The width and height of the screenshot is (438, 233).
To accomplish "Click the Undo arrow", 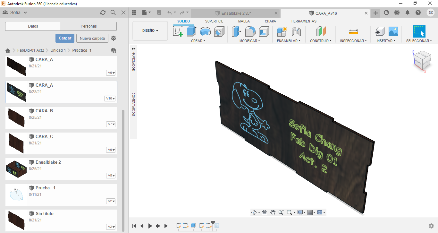I will (x=170, y=13).
